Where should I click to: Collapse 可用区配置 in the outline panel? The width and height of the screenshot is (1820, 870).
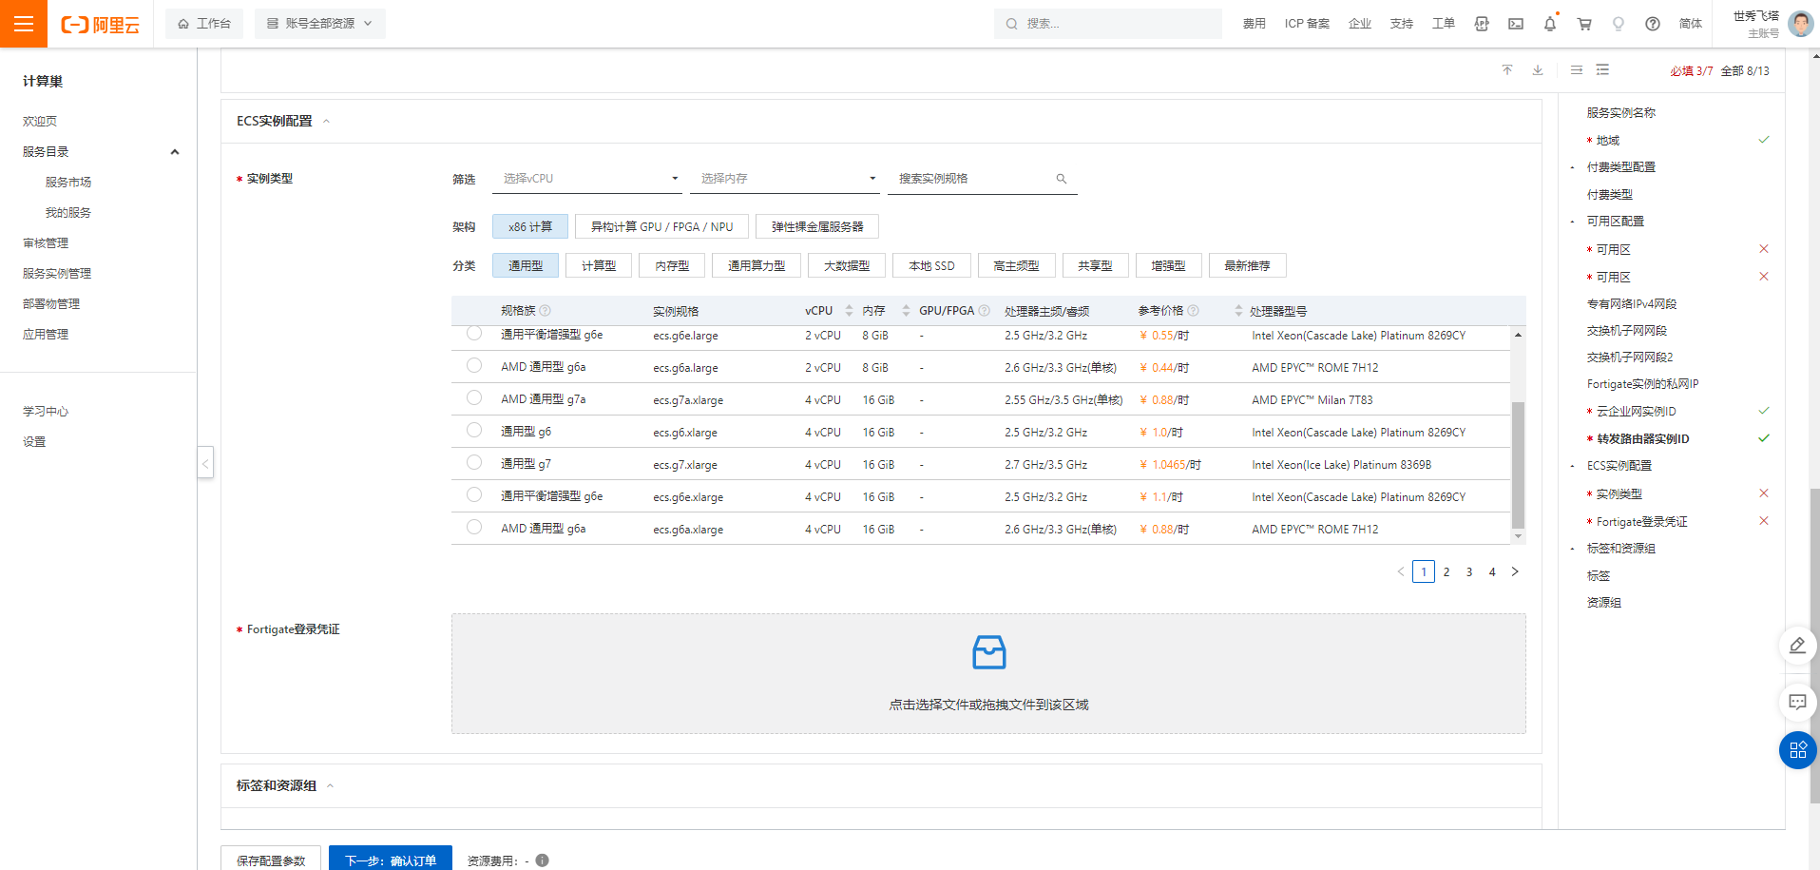(1572, 222)
